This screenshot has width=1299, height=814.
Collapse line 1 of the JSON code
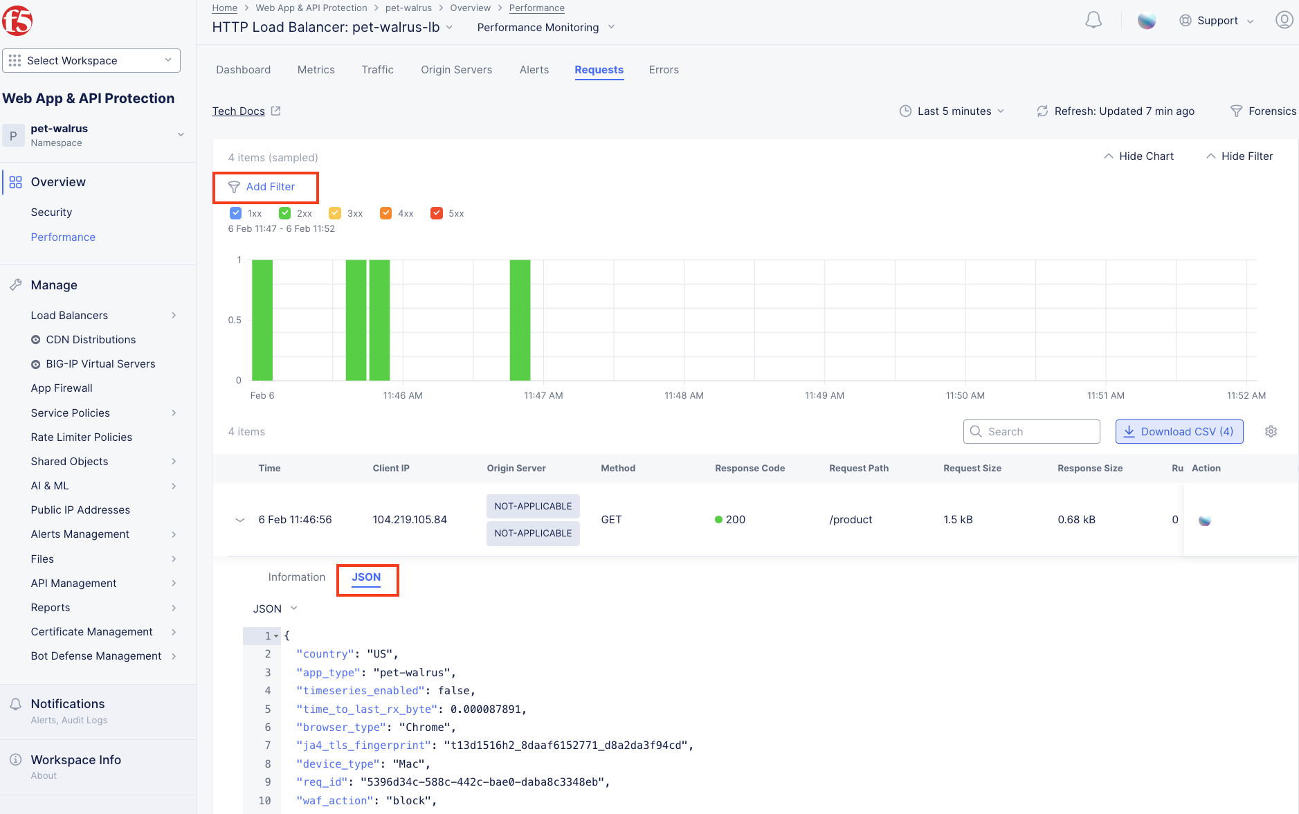click(276, 636)
